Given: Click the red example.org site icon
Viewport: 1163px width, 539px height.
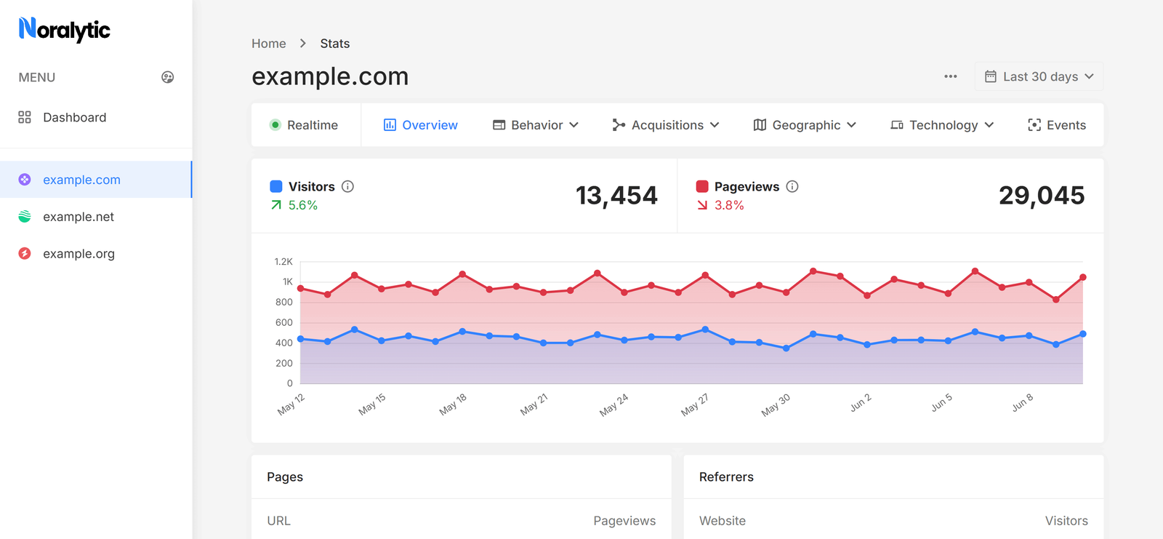Looking at the screenshot, I should coord(25,254).
